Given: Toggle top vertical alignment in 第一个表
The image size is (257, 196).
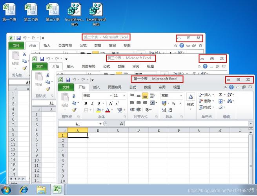Looking at the screenshot, I should pos(132,96).
